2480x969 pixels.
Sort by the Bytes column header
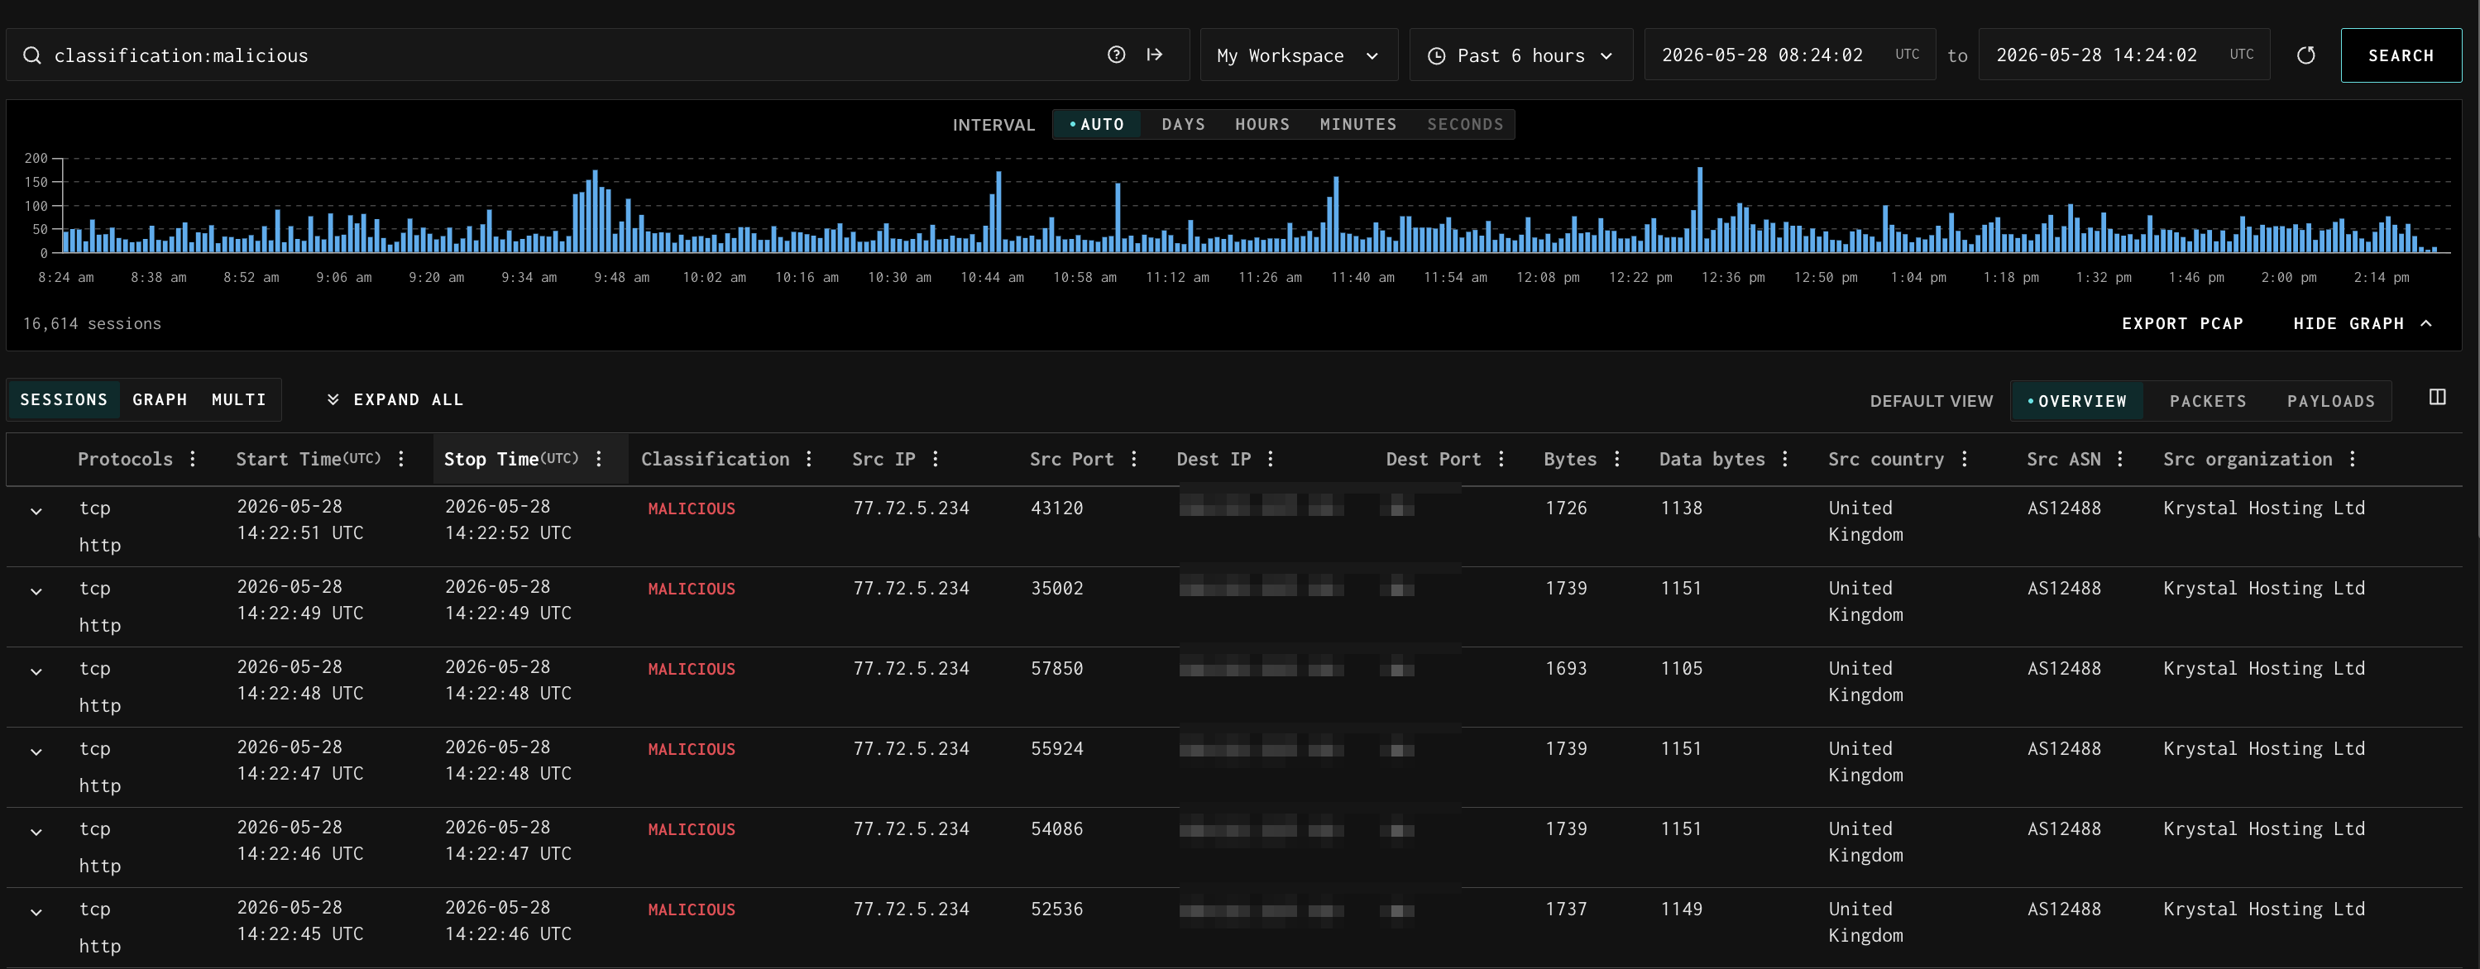point(1569,459)
